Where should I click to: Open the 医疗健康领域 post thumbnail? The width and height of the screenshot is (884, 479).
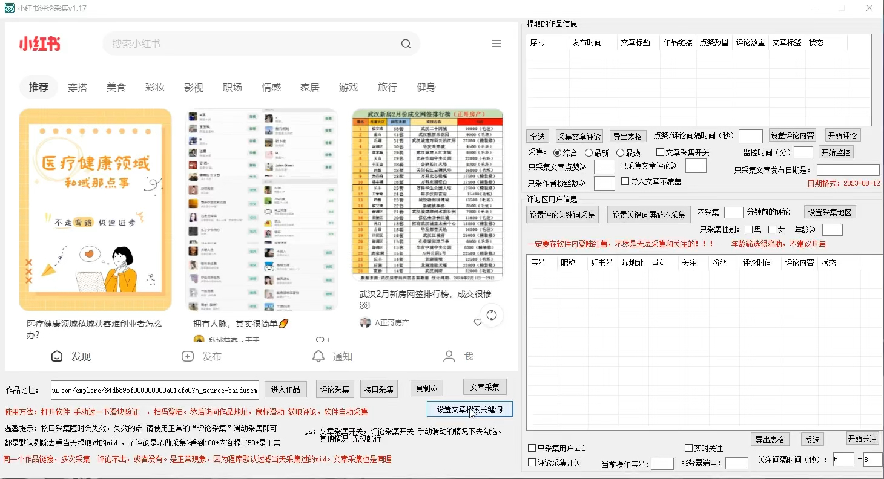pos(96,210)
